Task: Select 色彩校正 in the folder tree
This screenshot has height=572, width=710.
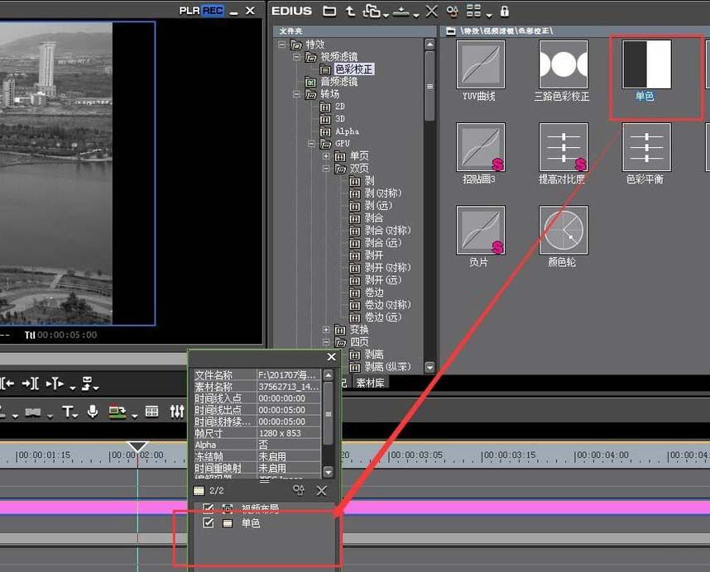Action: click(x=353, y=69)
